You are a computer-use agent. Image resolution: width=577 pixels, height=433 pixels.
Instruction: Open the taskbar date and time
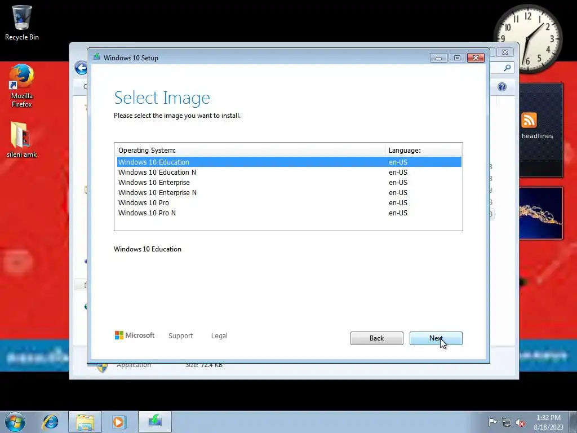(x=548, y=422)
